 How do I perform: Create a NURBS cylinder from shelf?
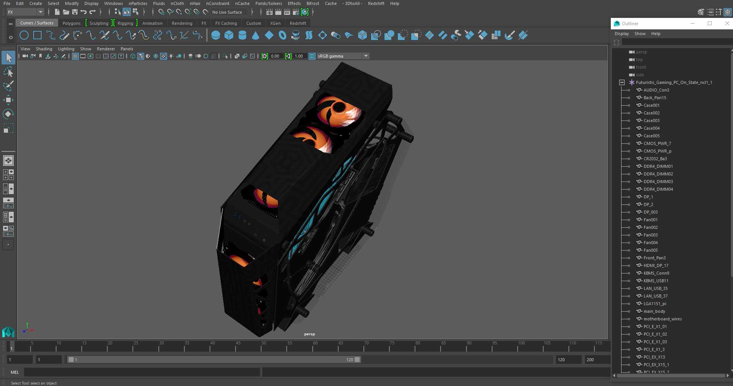click(242, 35)
